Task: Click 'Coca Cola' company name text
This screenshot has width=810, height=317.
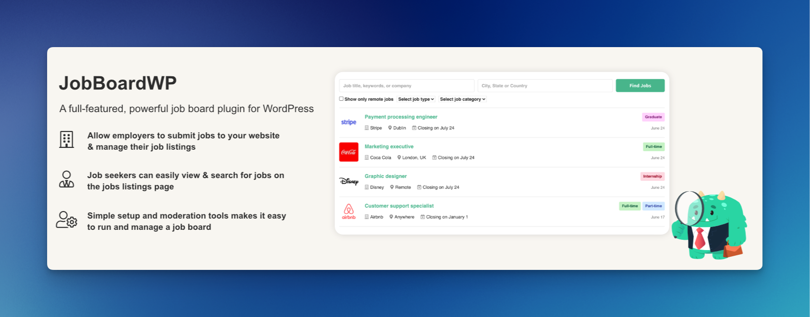Action: pyautogui.click(x=381, y=158)
